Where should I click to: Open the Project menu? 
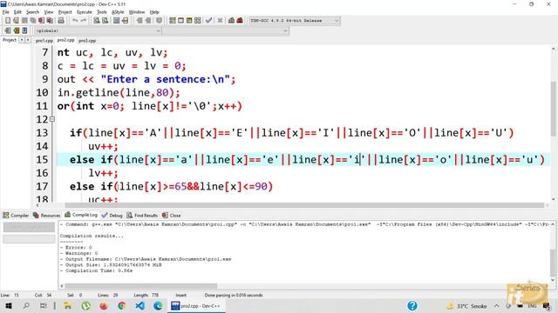click(65, 12)
